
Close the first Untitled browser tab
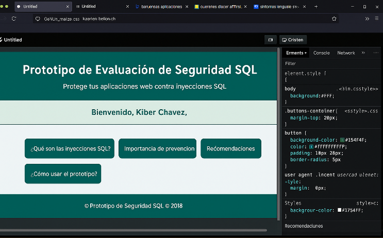pos(68,7)
